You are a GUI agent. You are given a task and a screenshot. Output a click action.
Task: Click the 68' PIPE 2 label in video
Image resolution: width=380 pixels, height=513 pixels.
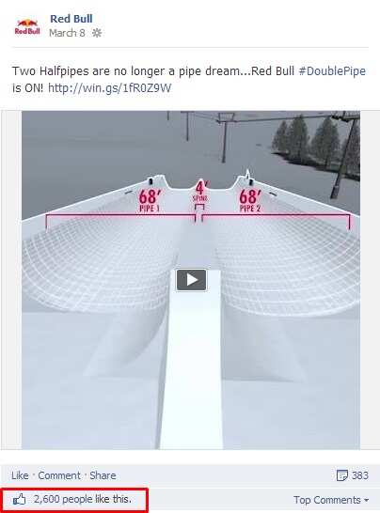250,200
